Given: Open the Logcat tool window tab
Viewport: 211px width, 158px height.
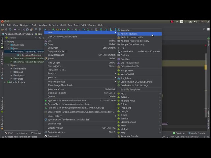Looking at the screenshot, I should pyautogui.click(x=22, y=133).
